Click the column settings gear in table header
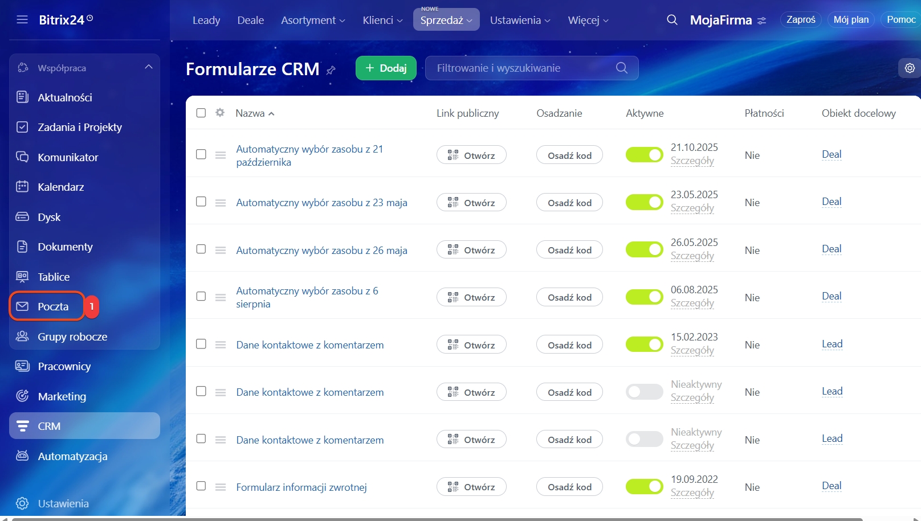 click(220, 113)
